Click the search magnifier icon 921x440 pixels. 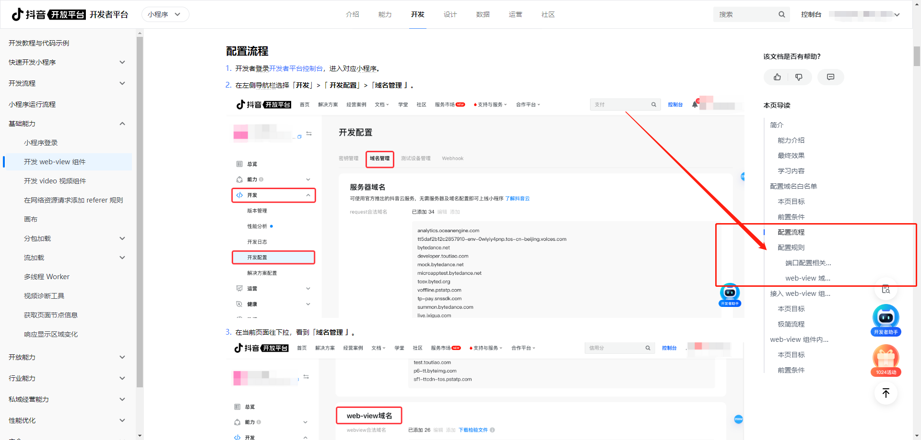click(781, 14)
